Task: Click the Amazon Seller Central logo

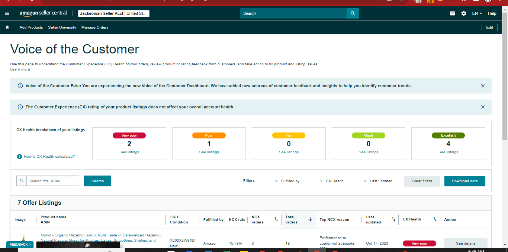Action: click(43, 13)
